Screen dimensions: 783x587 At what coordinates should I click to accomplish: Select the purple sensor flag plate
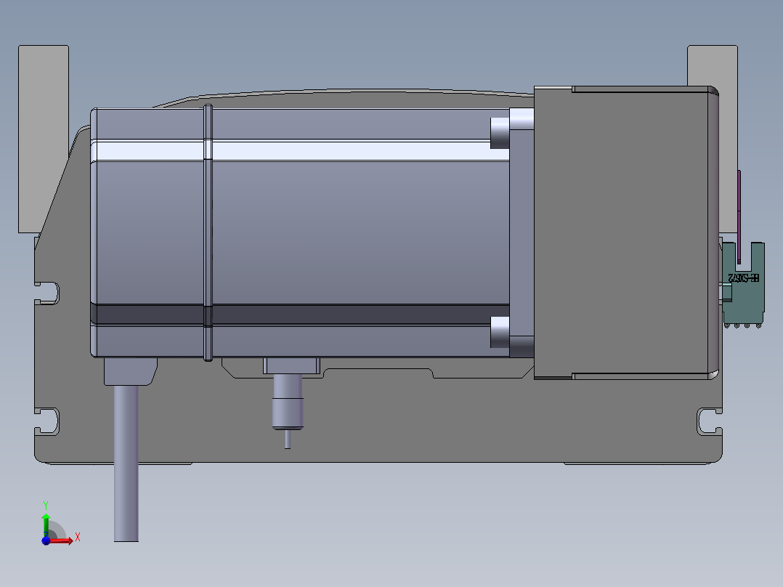tap(739, 216)
